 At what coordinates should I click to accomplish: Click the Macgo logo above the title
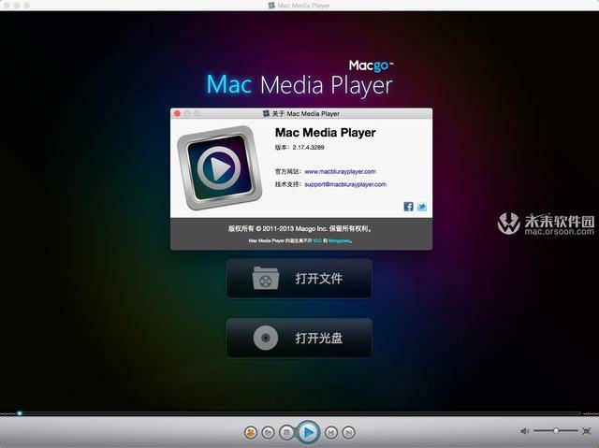[371, 66]
